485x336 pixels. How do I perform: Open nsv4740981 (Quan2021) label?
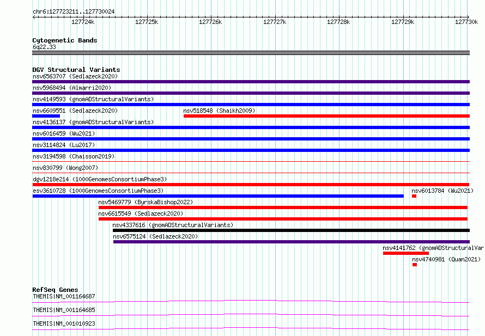click(x=446, y=259)
